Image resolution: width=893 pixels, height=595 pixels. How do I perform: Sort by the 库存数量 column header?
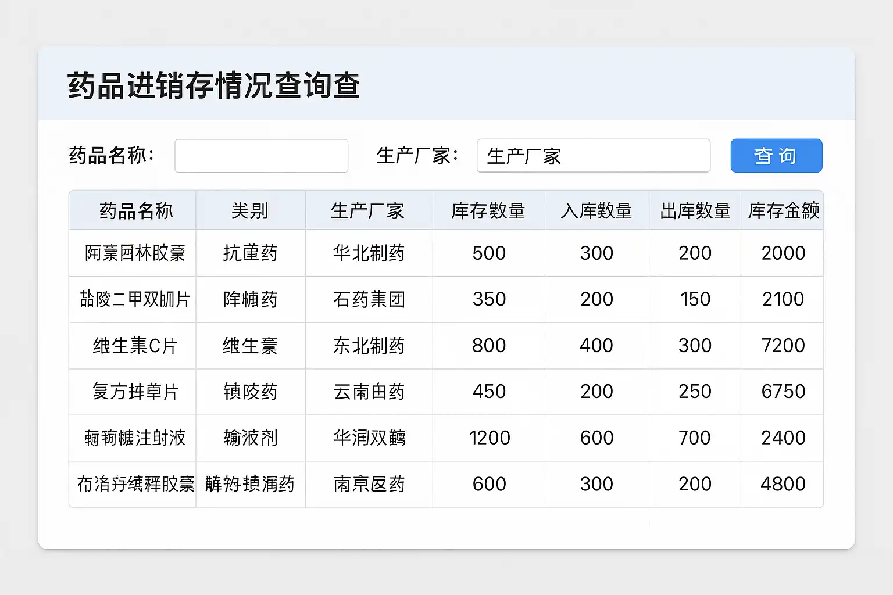tap(488, 210)
